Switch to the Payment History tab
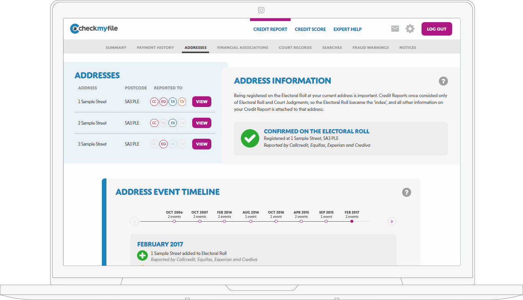 coord(155,47)
